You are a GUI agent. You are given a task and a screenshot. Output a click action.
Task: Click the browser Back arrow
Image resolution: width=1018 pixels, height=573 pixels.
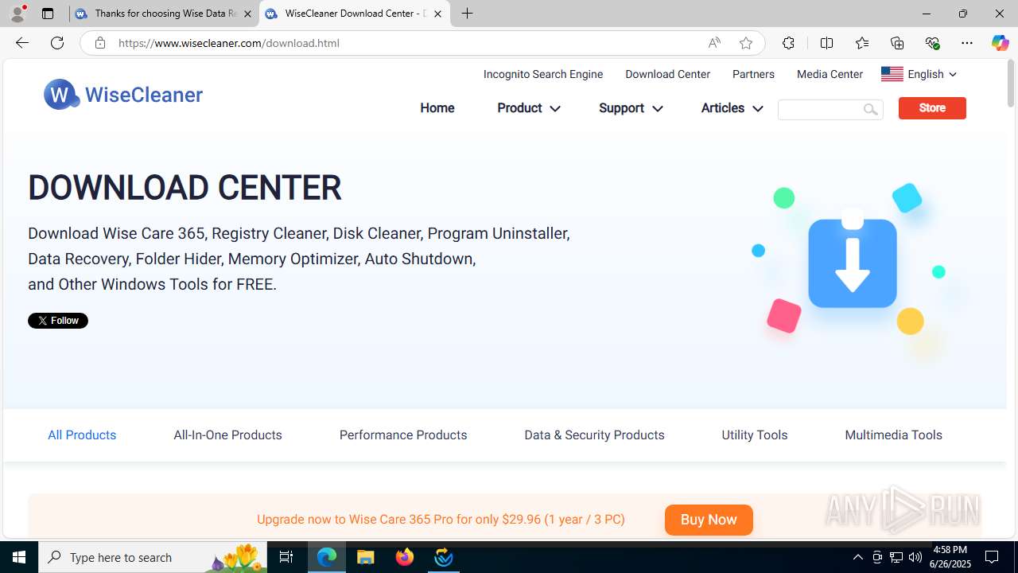click(21, 43)
